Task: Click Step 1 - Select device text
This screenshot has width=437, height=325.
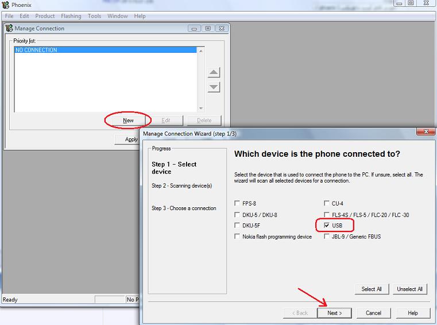Action: click(x=174, y=168)
